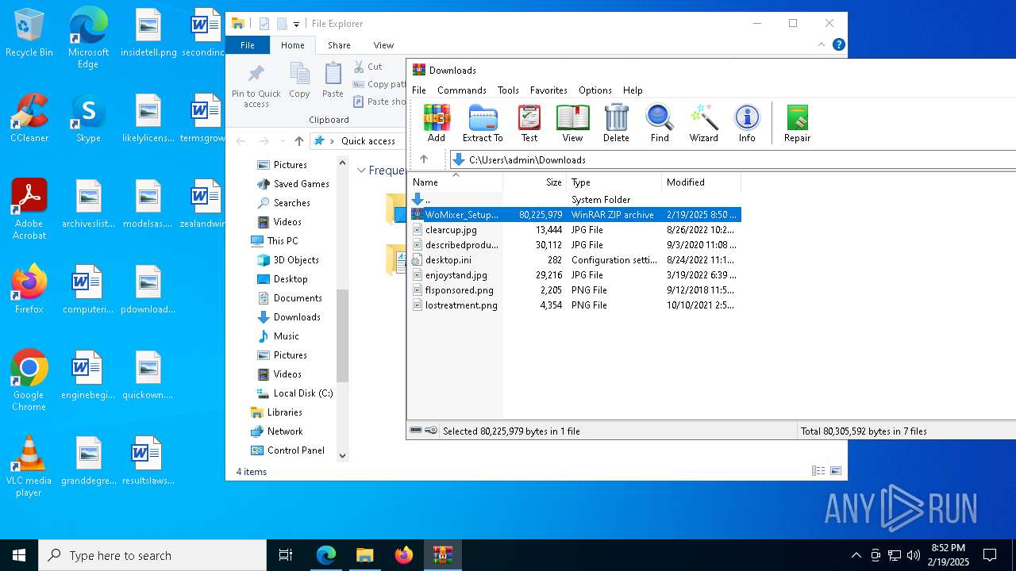Image resolution: width=1016 pixels, height=571 pixels.
Task: Click WinRAR icon in taskbar
Action: point(442,555)
